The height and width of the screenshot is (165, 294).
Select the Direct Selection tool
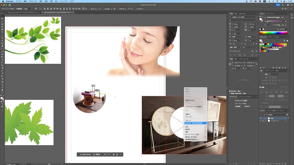(2, 18)
